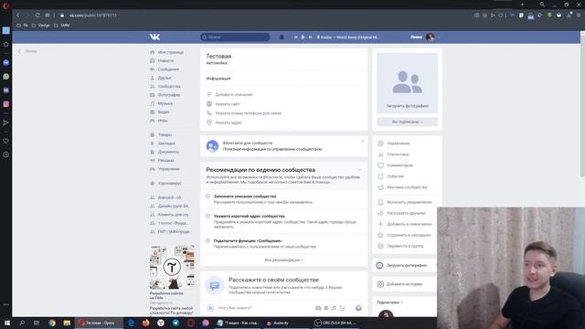Click Добавить историю in right panel
Viewport: 585px width, 329px height.
point(404,284)
